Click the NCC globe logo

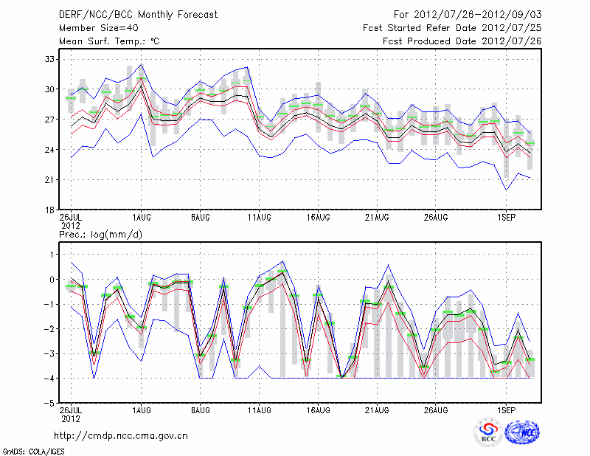click(x=521, y=432)
